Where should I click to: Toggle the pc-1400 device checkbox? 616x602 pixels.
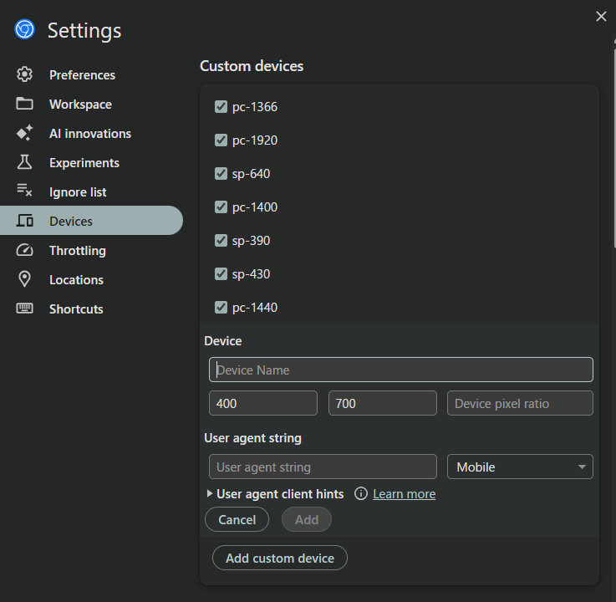point(221,207)
